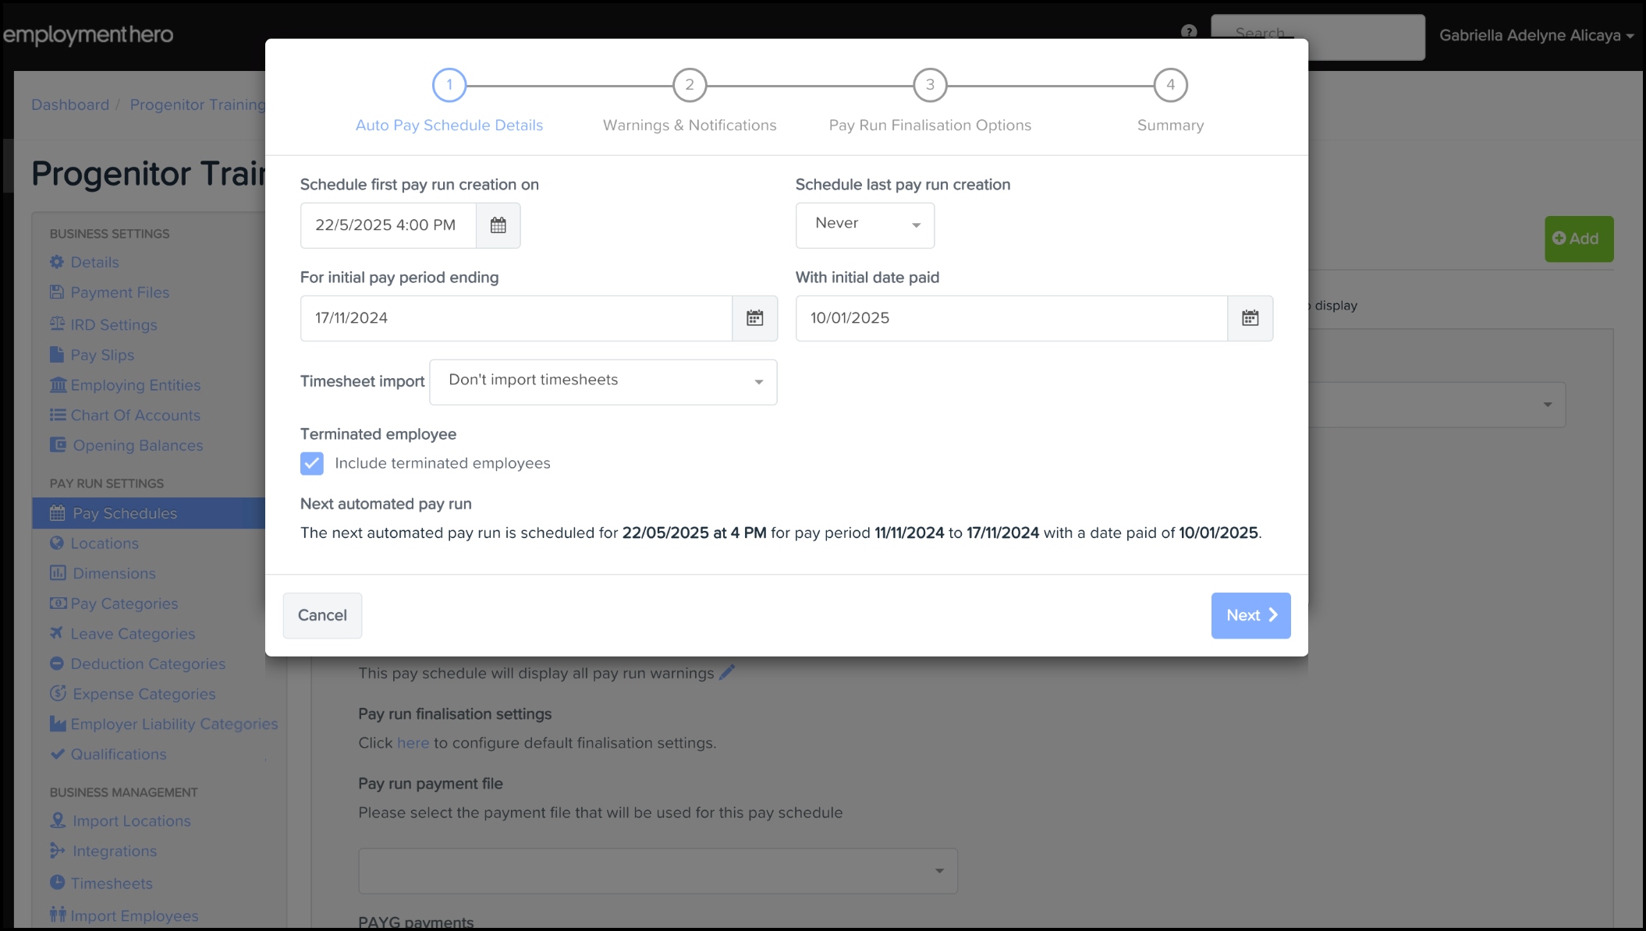Click the 'here' finalisation settings link

413,743
